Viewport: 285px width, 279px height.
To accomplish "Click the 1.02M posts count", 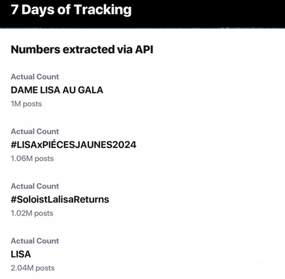I will point(32,214).
